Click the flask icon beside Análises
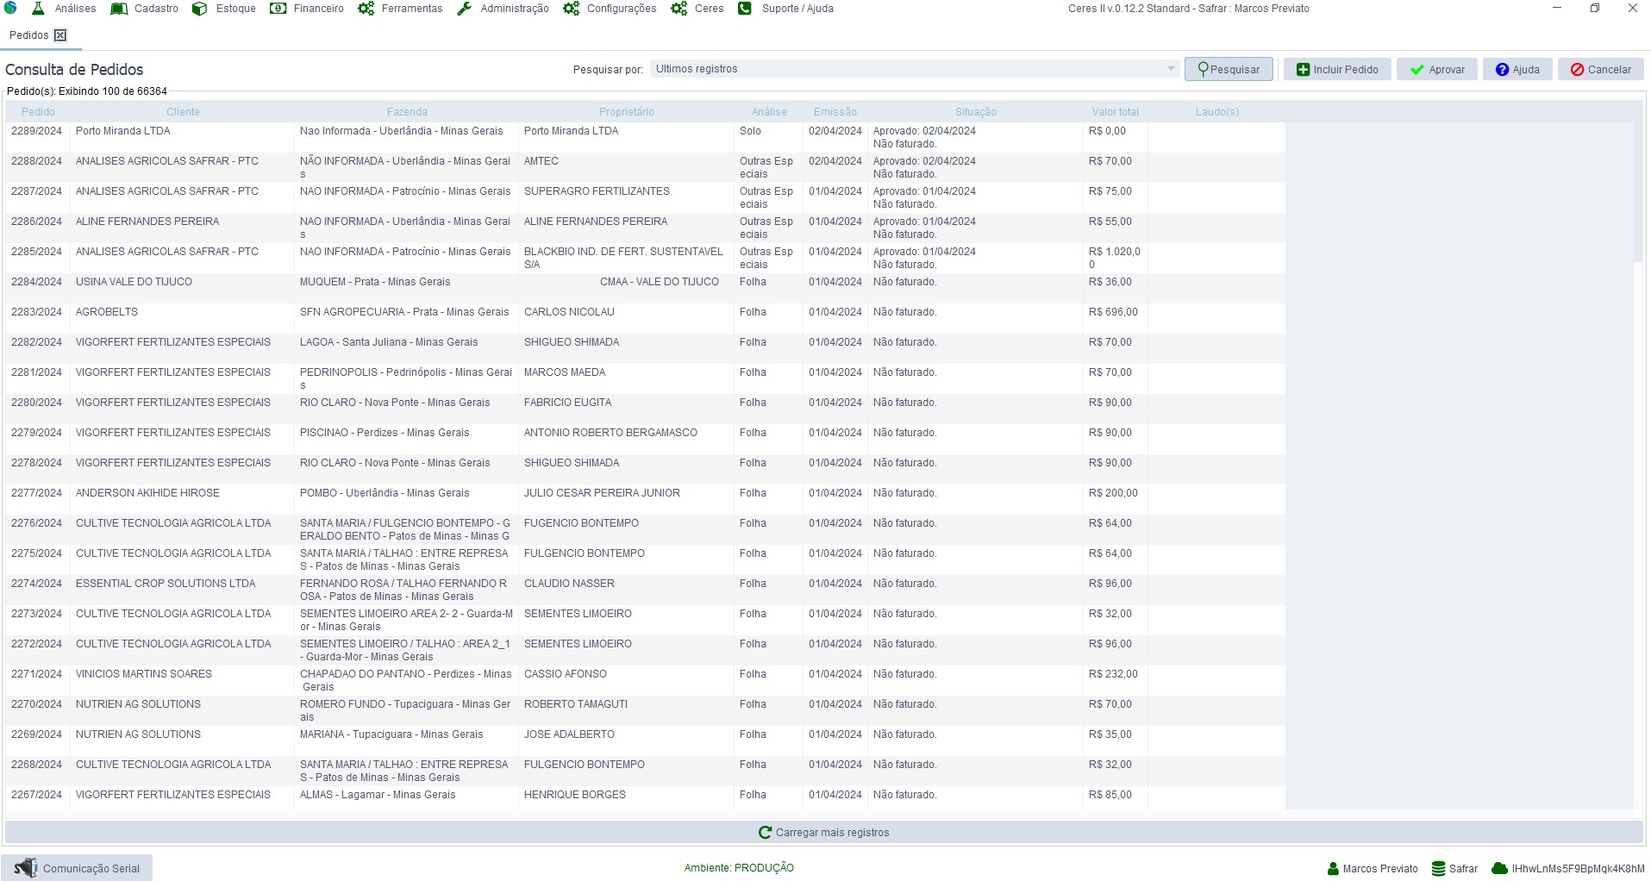1651x881 pixels. 38,9
